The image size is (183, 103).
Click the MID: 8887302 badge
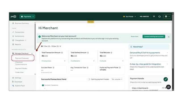tap(144, 17)
